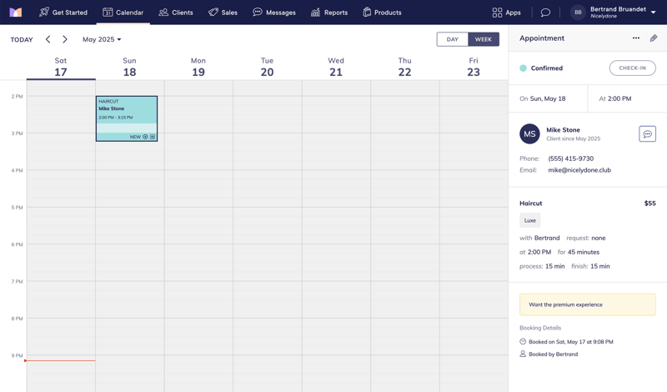Go to previous week arrow
Viewport: 667px width, 392px height.
click(48, 39)
